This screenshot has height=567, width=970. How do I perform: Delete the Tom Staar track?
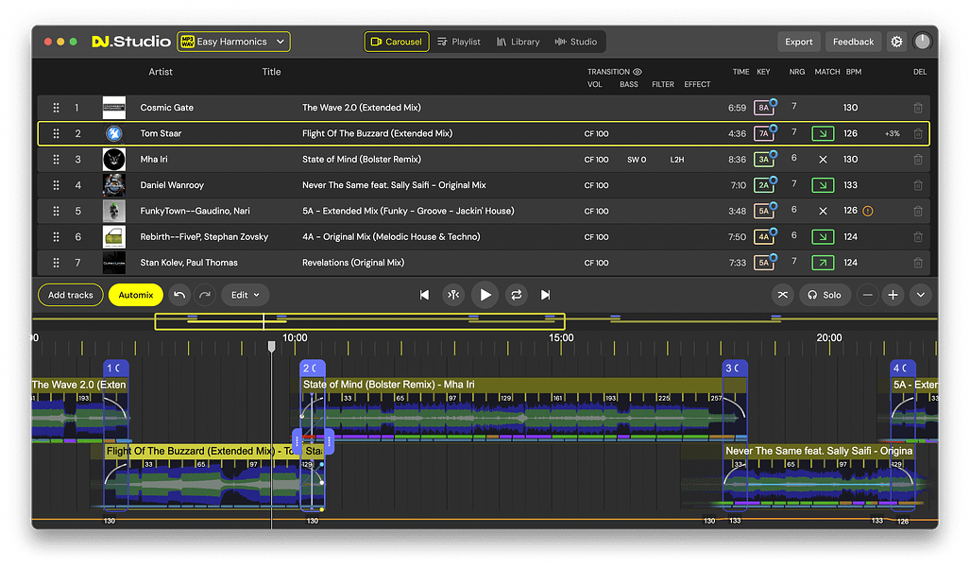pos(918,133)
